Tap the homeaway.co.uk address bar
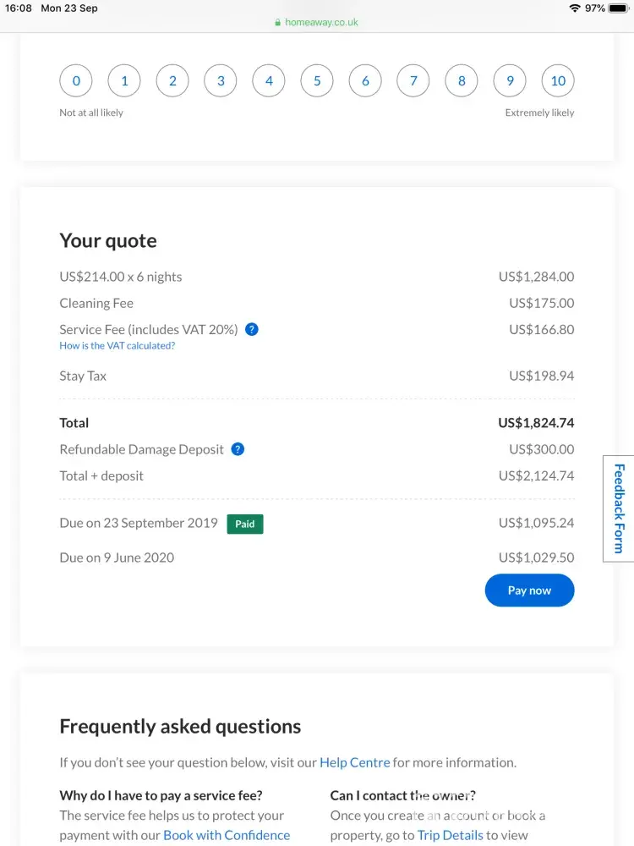The width and height of the screenshot is (634, 846). click(x=317, y=23)
